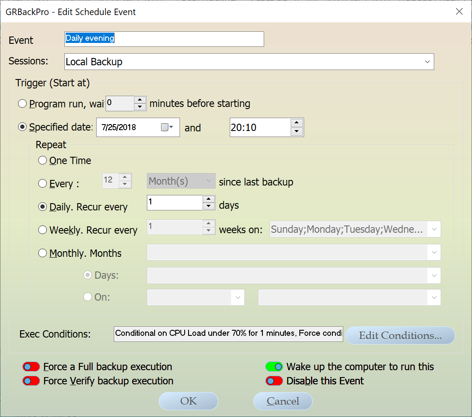Image resolution: width=472 pixels, height=417 pixels.
Task: Decrease the start time using down arrow
Action: pos(297,132)
